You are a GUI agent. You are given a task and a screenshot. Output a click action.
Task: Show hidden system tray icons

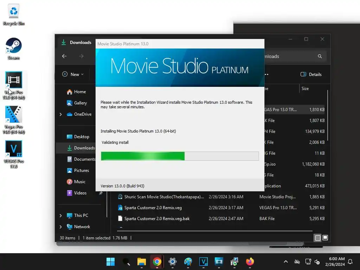pos(286,262)
